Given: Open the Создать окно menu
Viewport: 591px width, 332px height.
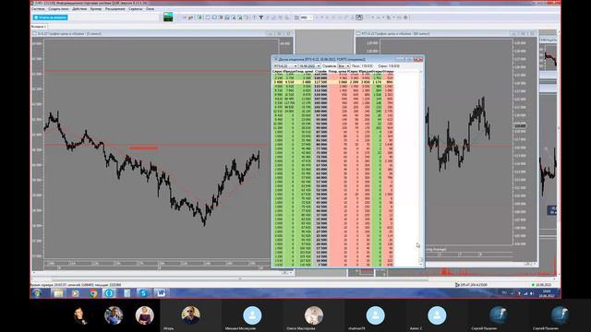Looking at the screenshot, I should click(x=58, y=8).
